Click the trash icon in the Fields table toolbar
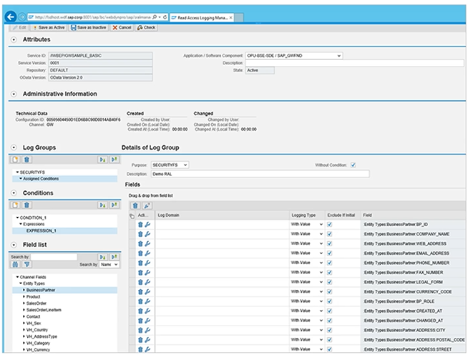Viewport: 468px width, 355px height. pos(135,205)
